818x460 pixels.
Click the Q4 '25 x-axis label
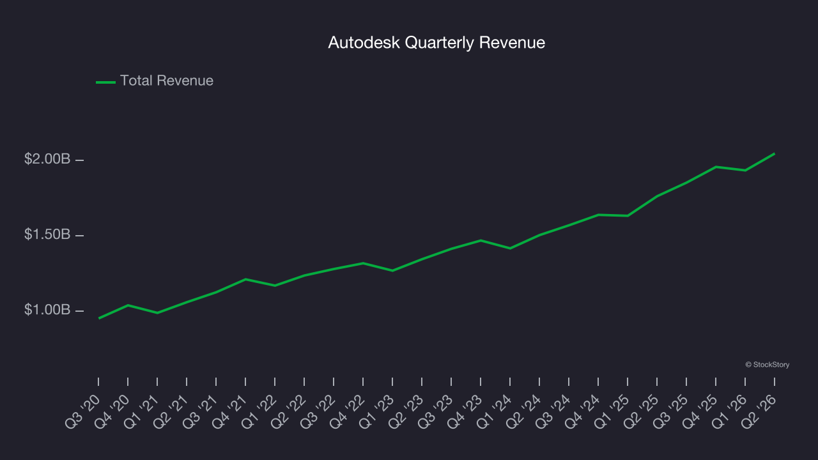(701, 411)
